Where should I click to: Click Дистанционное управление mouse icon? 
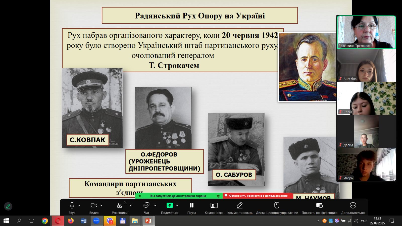[277, 205]
